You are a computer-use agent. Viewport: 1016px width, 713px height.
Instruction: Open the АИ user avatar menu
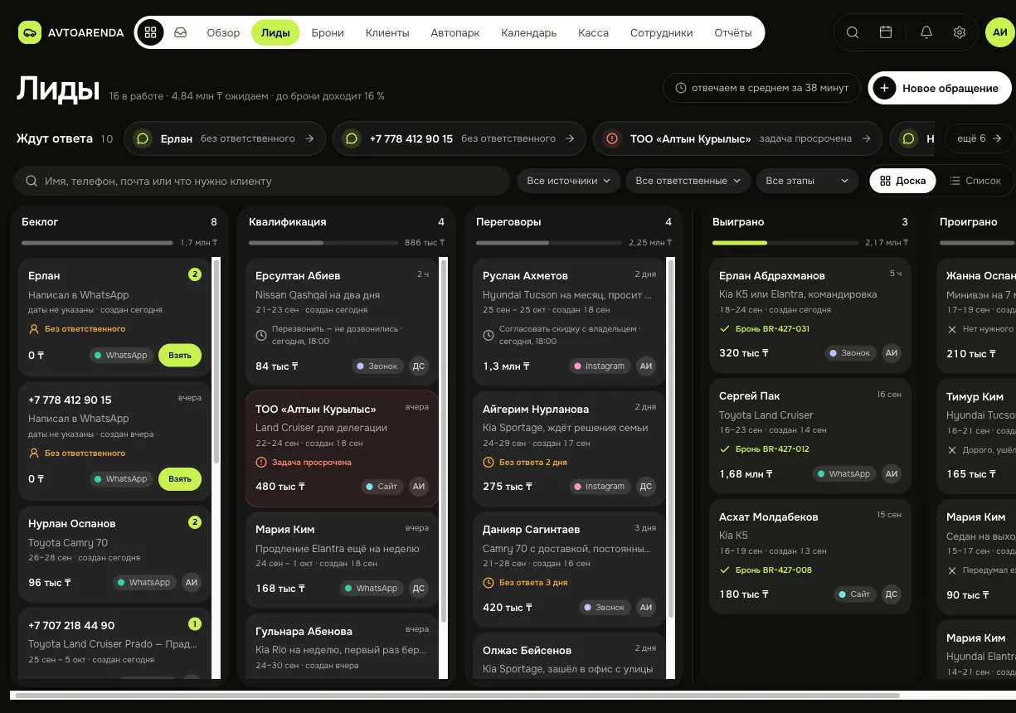[999, 32]
